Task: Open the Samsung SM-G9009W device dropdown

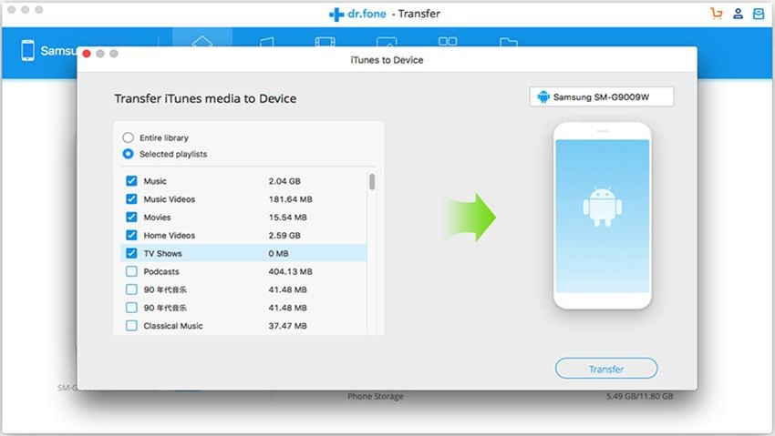Action: (x=602, y=96)
